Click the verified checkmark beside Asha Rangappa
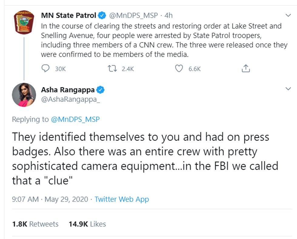This screenshot has width=297, height=239. 100,90
